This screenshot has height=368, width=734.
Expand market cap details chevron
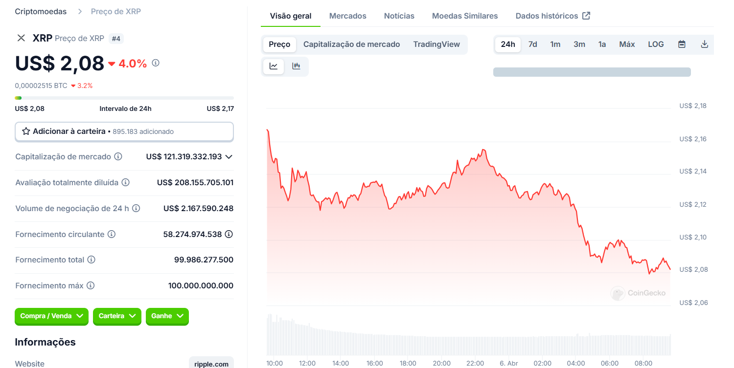click(229, 157)
